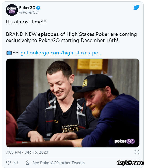
Task: Click the High Stakes Poker tweet text
Action: pos(71,37)
